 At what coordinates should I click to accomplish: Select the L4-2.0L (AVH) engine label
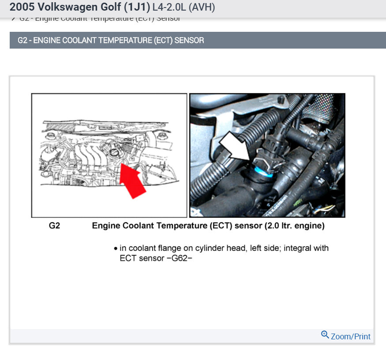(x=184, y=7)
